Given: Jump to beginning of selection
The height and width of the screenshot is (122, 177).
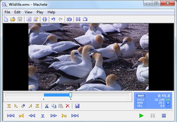Looking at the screenshot, I should click(16, 106).
